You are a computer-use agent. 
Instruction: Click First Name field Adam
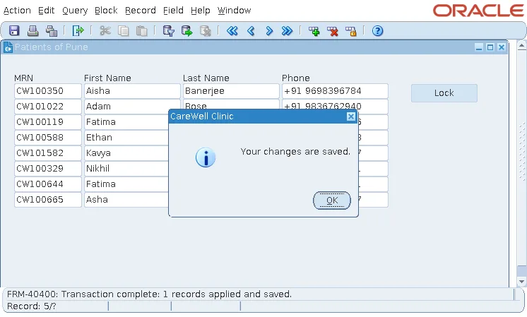(132, 107)
